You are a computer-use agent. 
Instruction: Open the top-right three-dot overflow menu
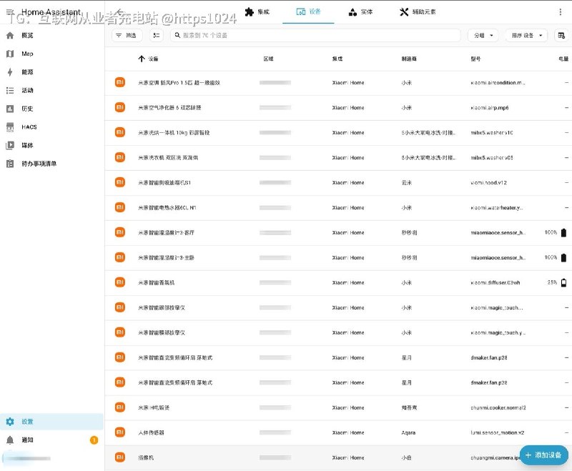(560, 12)
